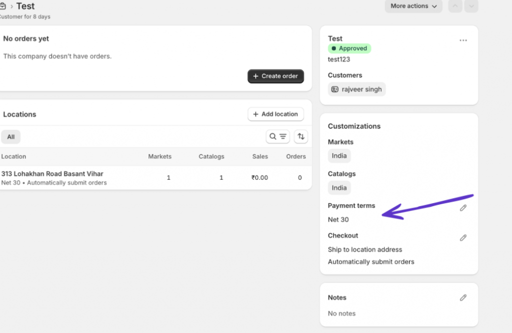The height and width of the screenshot is (333, 512).
Task: Open the three-dot menu on Test card
Action: (x=463, y=40)
